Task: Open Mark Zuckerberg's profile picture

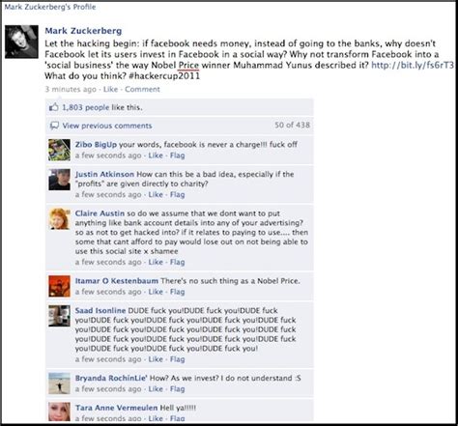Action: [21, 42]
